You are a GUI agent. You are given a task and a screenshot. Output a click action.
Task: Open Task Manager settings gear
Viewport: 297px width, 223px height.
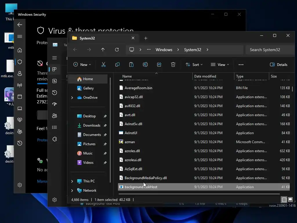[x=55, y=200]
